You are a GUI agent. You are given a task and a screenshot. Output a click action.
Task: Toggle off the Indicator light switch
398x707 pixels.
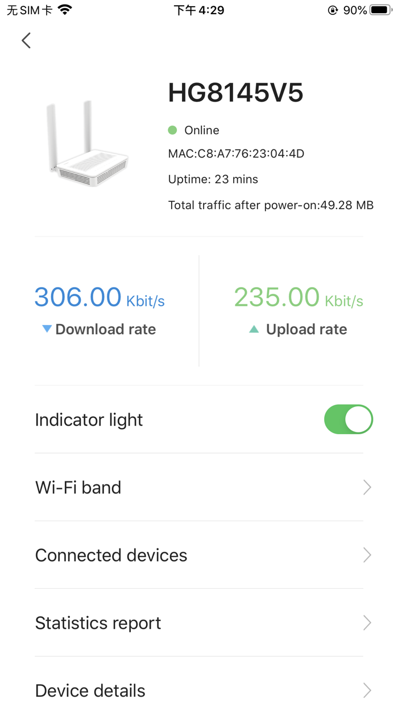point(349,419)
